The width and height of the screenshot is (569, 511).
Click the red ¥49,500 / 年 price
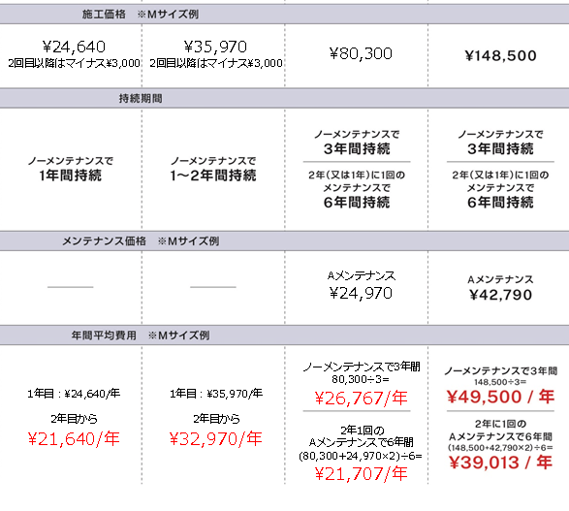click(500, 397)
